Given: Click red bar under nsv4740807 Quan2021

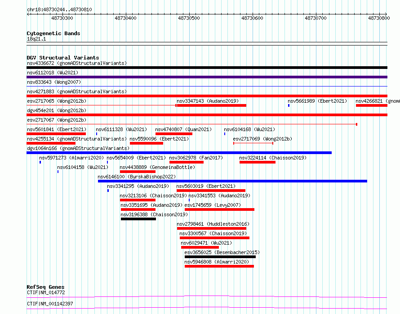Looking at the screenshot, I should [174, 134].
